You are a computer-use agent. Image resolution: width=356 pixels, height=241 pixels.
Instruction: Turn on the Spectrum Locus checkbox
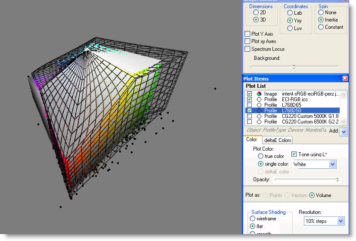click(248, 49)
